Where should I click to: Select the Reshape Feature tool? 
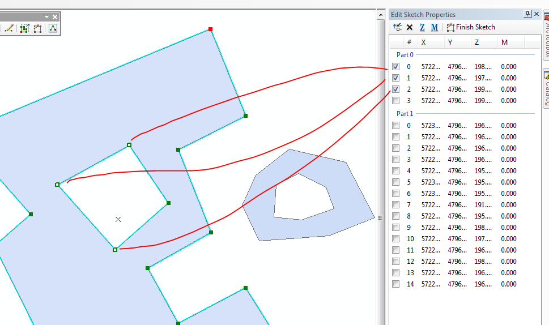click(x=24, y=28)
